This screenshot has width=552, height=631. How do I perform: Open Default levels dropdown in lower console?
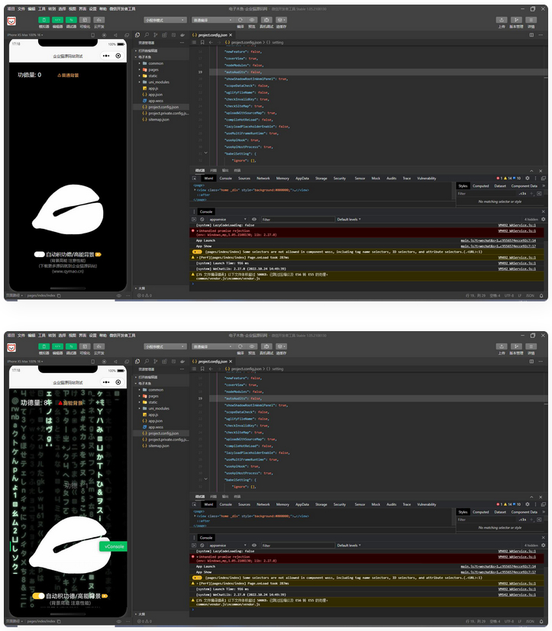point(350,546)
